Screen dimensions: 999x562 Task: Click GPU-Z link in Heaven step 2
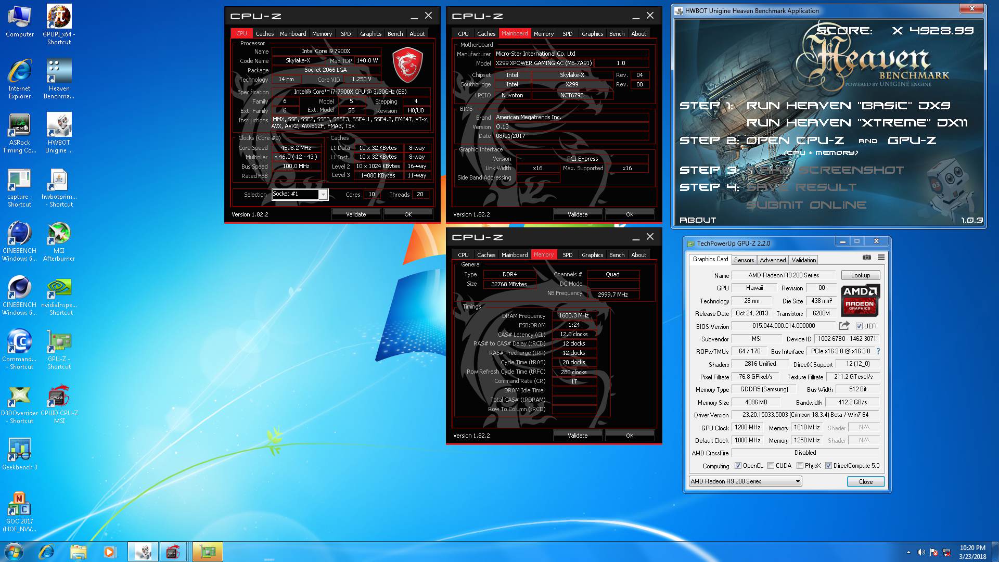pos(912,140)
